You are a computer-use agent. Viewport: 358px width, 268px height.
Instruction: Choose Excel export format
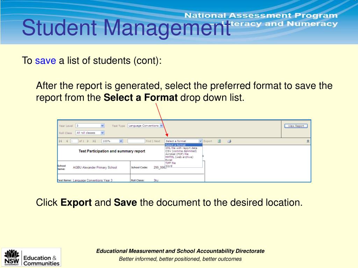(x=169, y=160)
